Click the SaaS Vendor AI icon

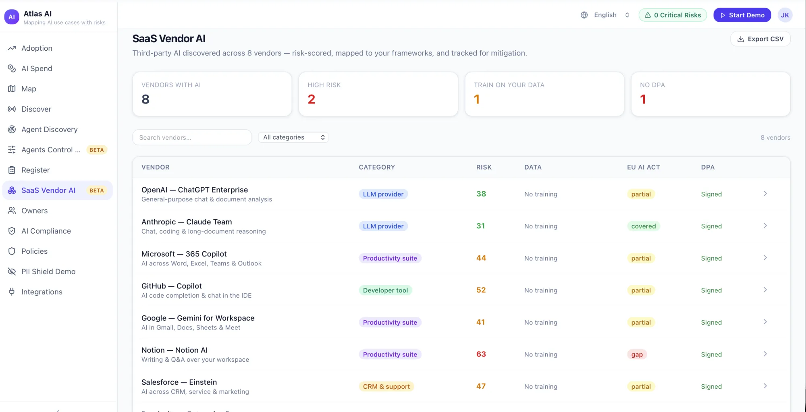12,190
